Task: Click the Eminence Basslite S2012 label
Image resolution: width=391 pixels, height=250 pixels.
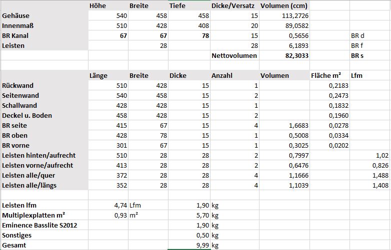Action: [x=44, y=225]
